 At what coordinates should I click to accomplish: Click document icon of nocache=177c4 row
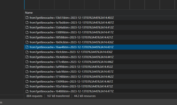[x=27, y=62]
